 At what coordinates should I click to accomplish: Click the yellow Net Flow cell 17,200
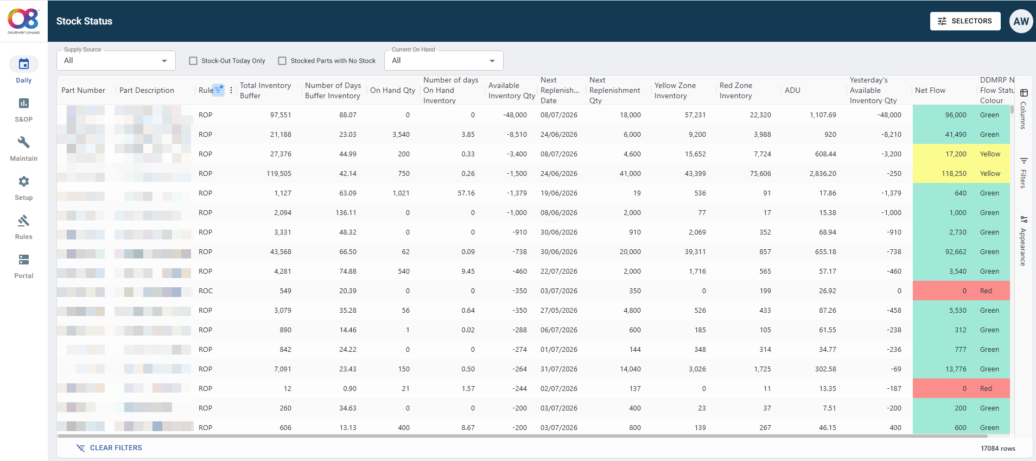click(x=945, y=154)
